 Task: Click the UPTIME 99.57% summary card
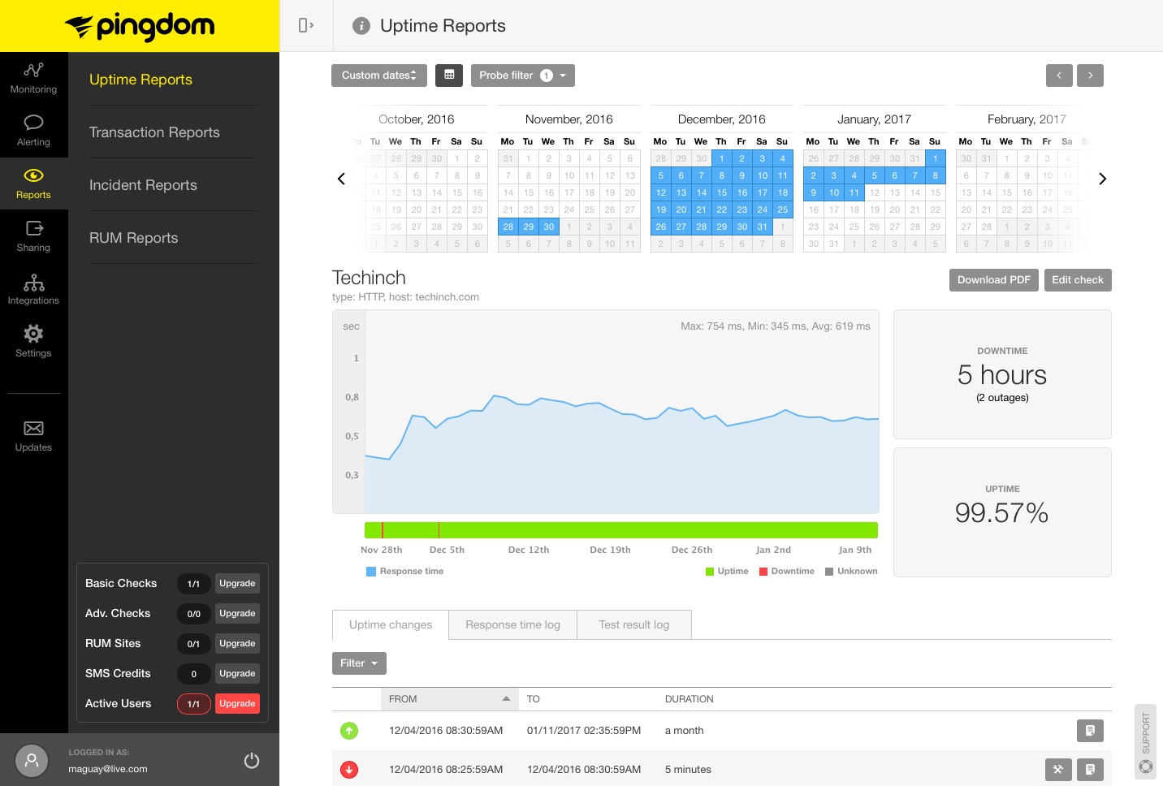point(1002,512)
